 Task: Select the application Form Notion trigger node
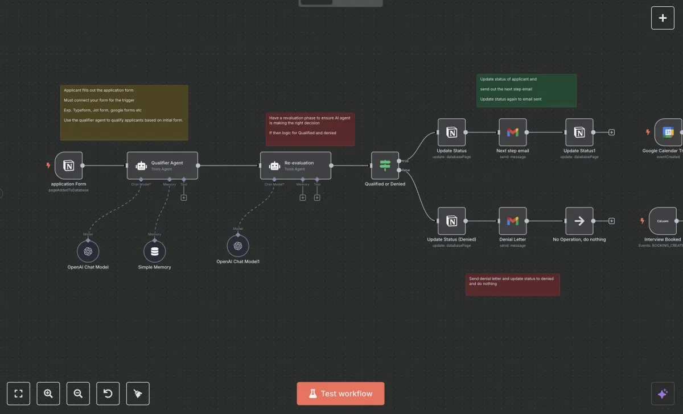click(69, 165)
